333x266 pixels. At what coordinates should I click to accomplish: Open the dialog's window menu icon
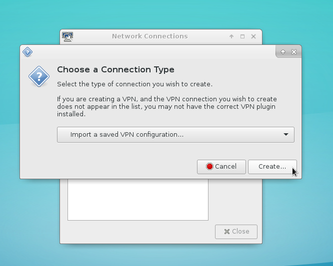27,52
